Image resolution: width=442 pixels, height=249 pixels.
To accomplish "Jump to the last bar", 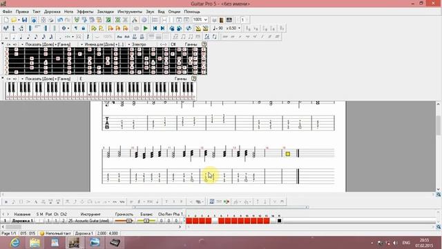I will 162,28.
